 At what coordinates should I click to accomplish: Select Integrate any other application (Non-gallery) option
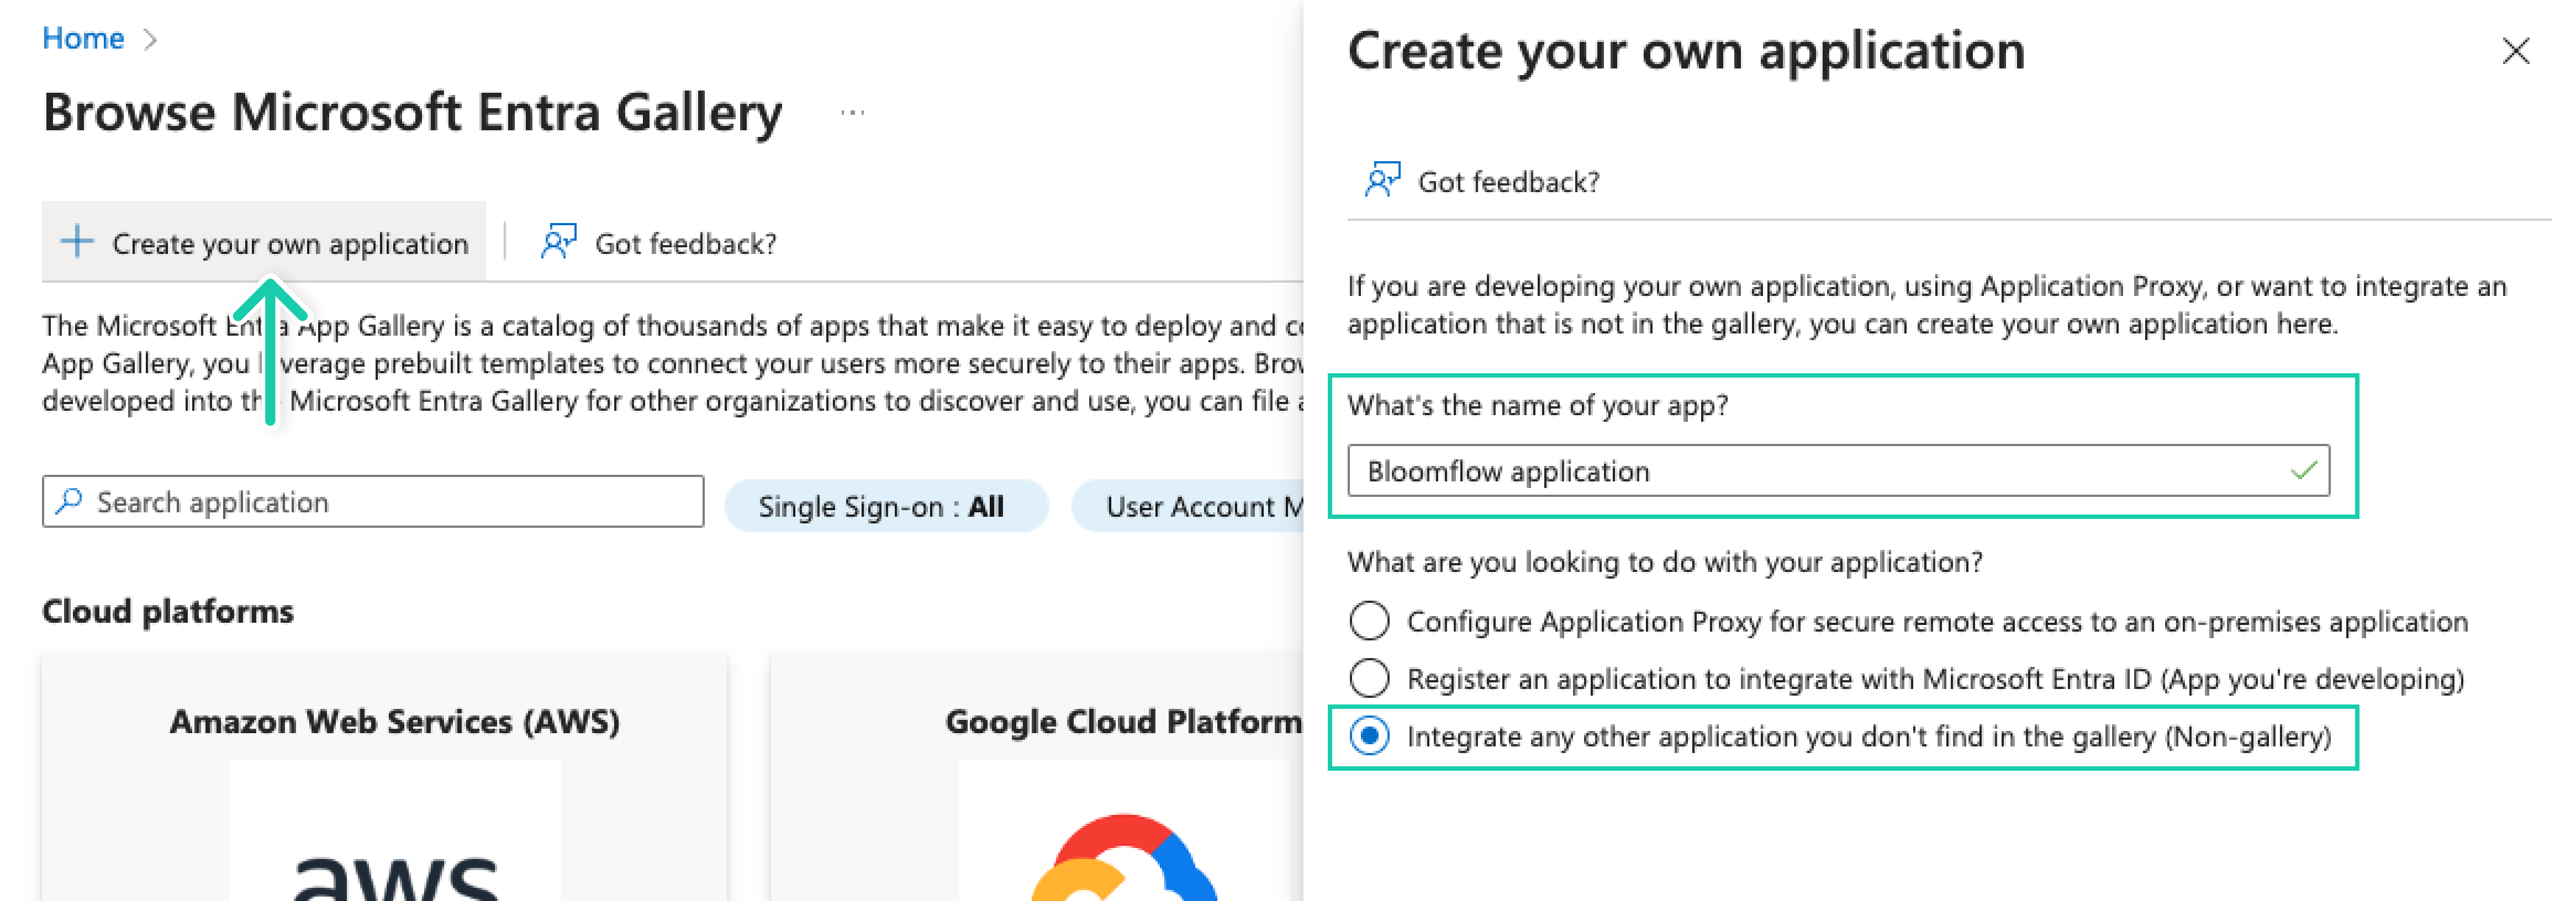(1369, 737)
